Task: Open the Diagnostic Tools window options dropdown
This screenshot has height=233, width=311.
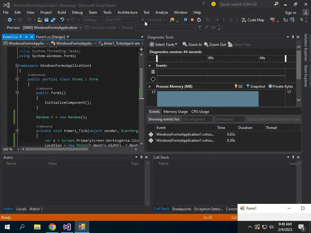Action: [x=288, y=37]
